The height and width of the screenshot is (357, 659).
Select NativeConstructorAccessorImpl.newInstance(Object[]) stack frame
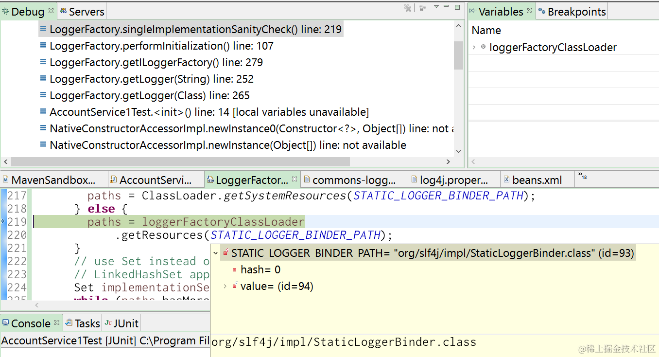click(223, 145)
